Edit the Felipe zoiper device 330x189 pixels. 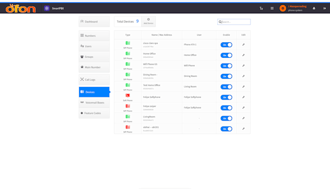tap(243, 108)
